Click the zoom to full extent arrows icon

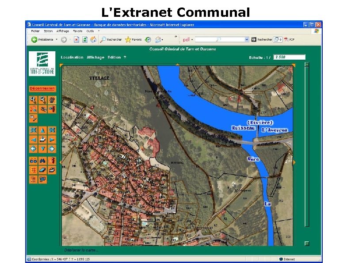[x=33, y=130]
